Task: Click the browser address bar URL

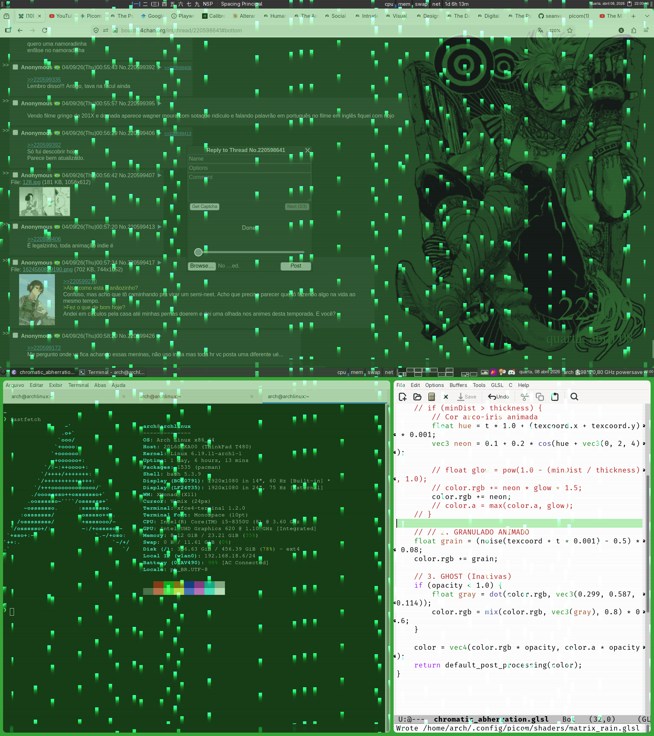Action: coord(181,31)
